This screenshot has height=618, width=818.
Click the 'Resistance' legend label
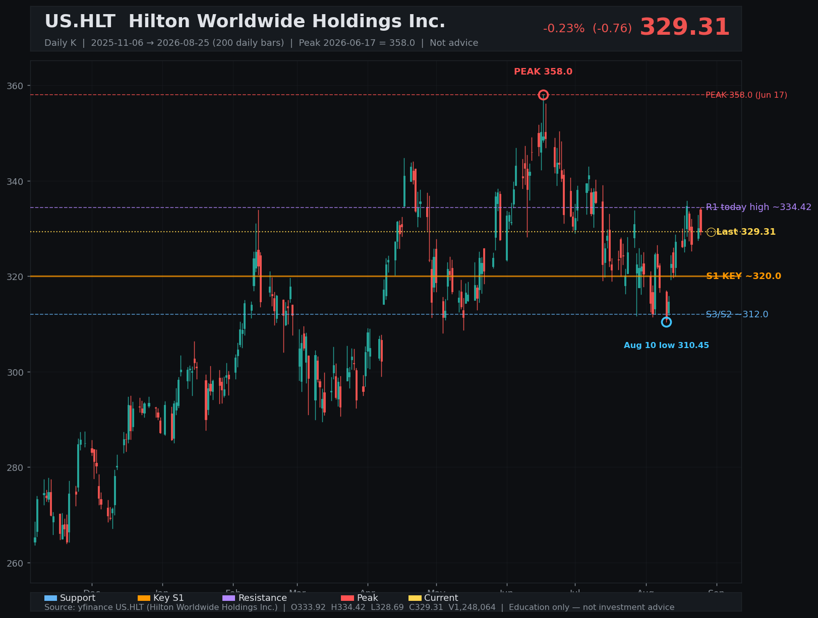tap(263, 598)
